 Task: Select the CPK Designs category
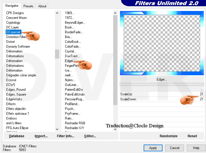15,13
